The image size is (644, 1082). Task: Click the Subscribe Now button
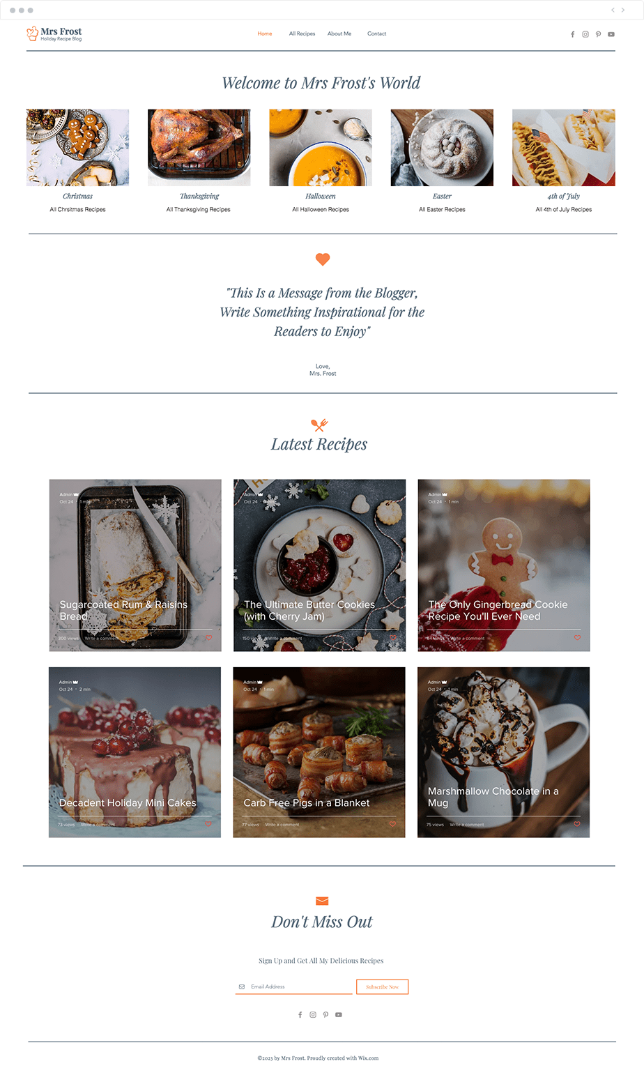pyautogui.click(x=382, y=987)
